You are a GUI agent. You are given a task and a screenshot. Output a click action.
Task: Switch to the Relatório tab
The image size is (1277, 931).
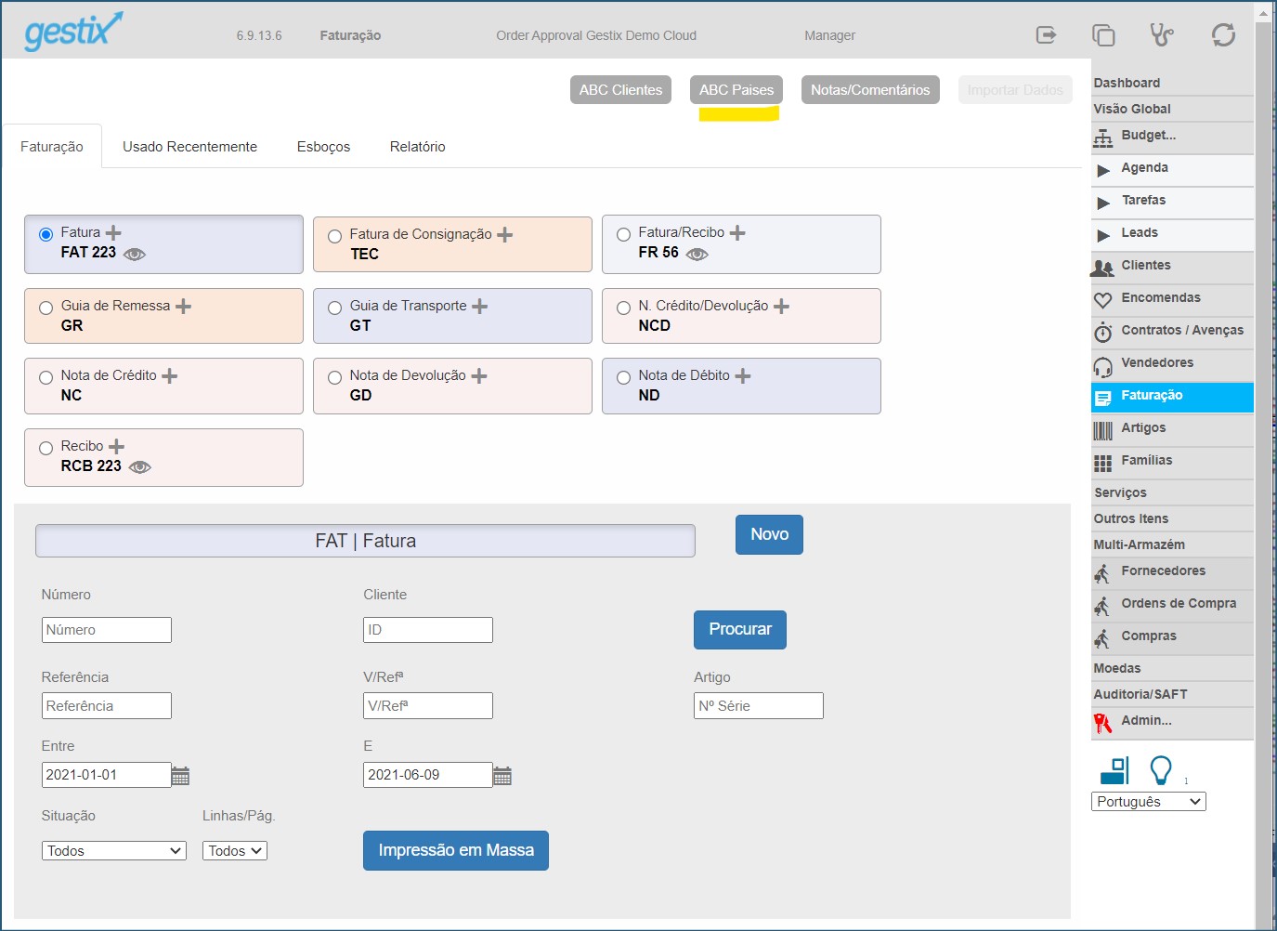click(x=417, y=147)
